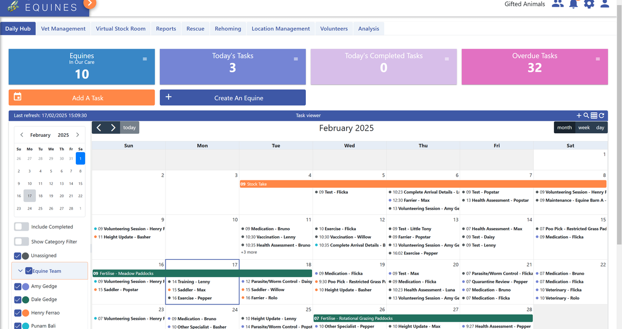The height and width of the screenshot is (329, 622).
Task: Jump to today in the calendar
Action: (130, 128)
